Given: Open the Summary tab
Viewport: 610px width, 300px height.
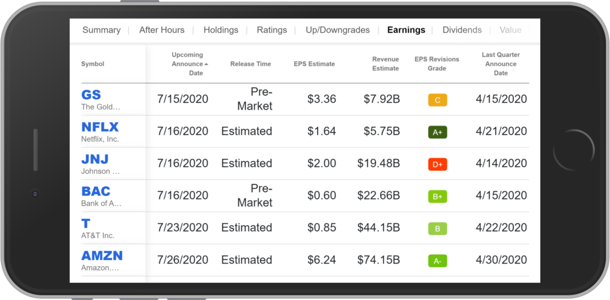Looking at the screenshot, I should pyautogui.click(x=101, y=30).
